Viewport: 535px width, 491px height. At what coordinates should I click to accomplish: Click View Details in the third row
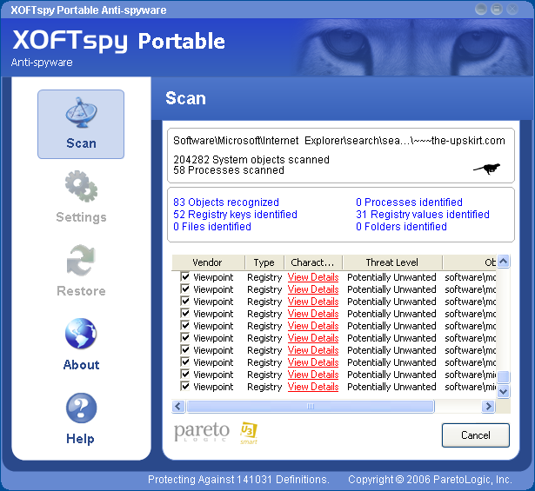[313, 302]
